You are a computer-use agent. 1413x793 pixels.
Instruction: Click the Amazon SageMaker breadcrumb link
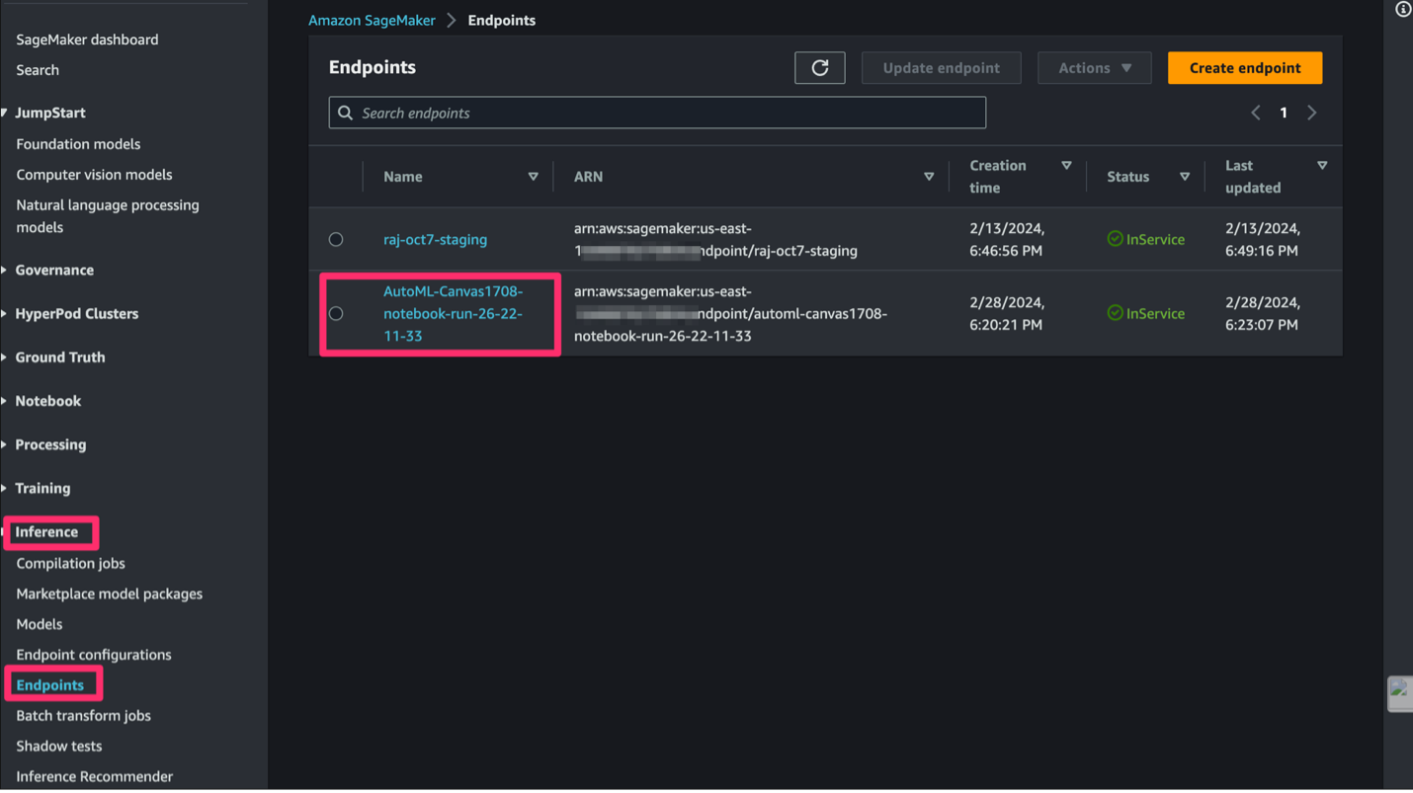[x=372, y=20]
